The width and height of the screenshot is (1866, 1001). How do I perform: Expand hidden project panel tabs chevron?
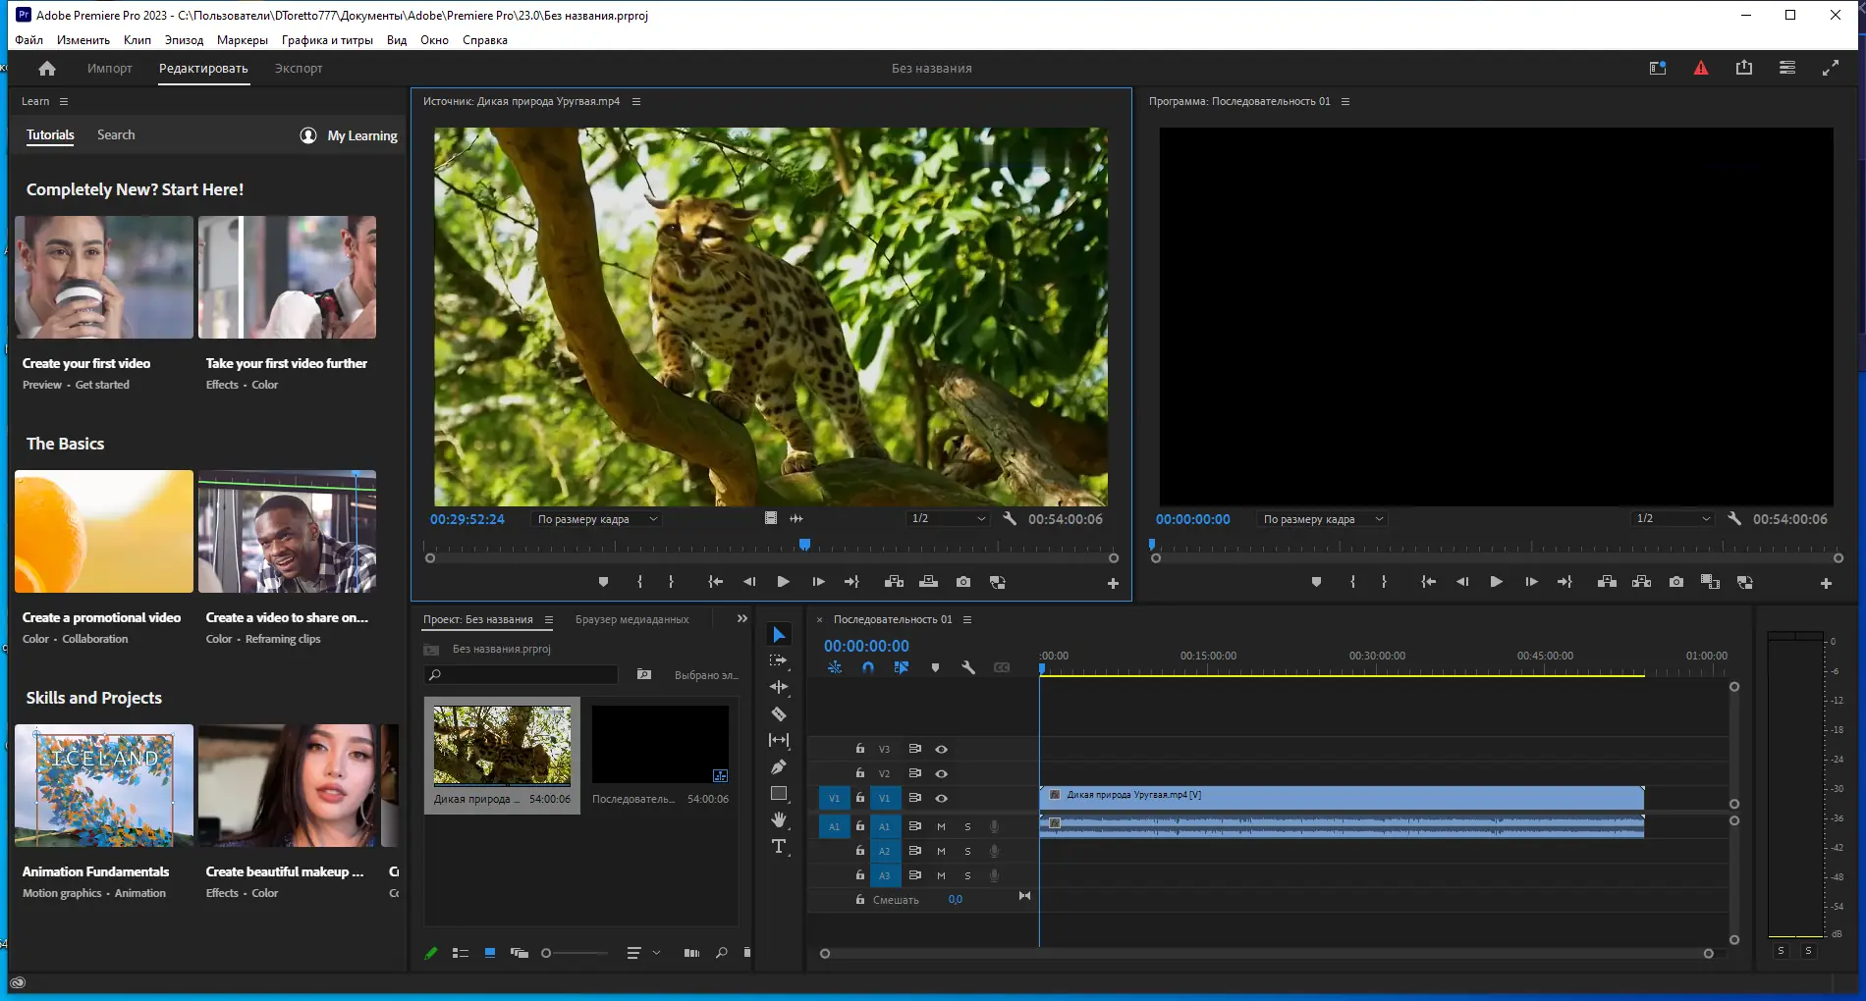click(742, 619)
